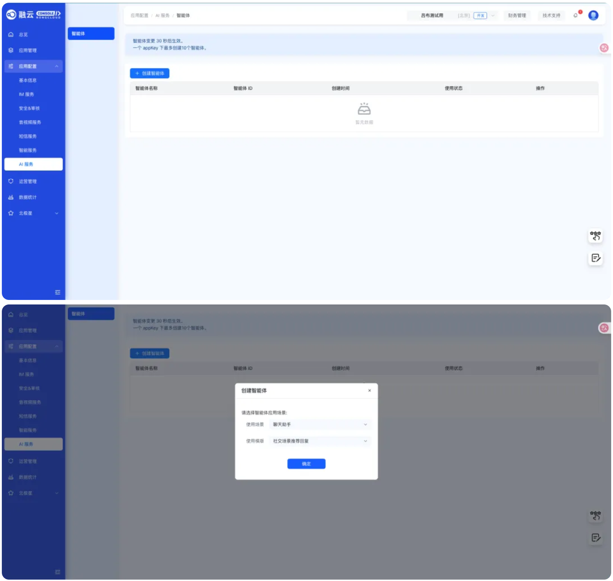Open 技术支持 in the top bar
Viewport: 613px width, 581px height.
(x=551, y=15)
